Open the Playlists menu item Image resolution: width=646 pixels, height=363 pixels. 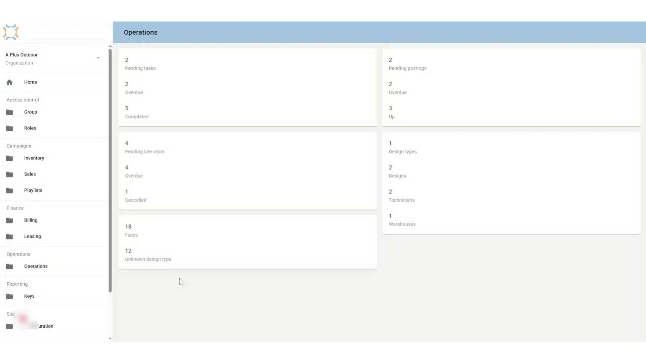(33, 190)
